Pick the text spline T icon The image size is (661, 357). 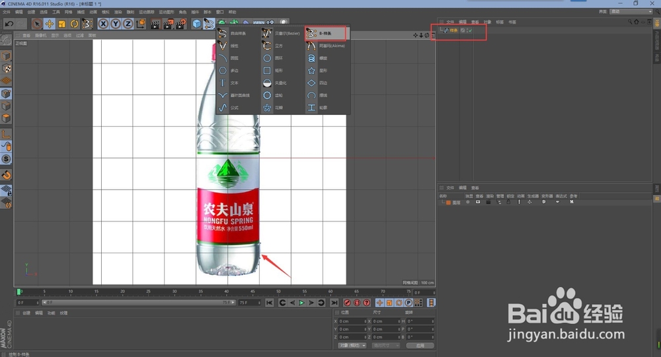click(223, 83)
